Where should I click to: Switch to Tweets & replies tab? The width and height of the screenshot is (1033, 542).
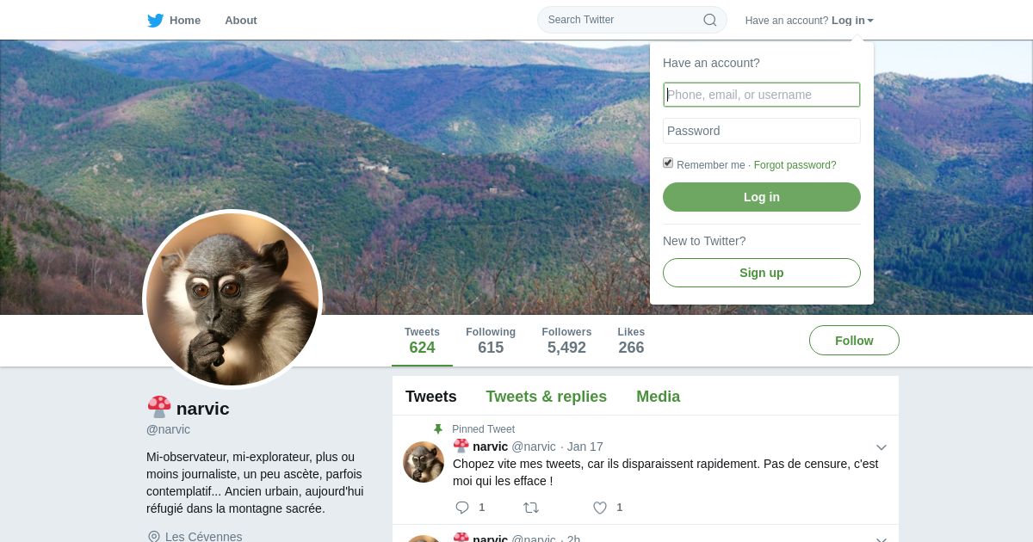point(546,397)
